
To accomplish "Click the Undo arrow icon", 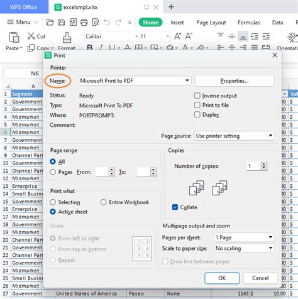I will pyautogui.click(x=107, y=22).
